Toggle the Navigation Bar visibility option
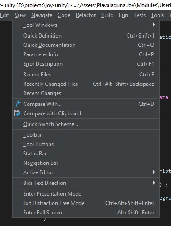This screenshot has width=171, height=226. pos(86,163)
